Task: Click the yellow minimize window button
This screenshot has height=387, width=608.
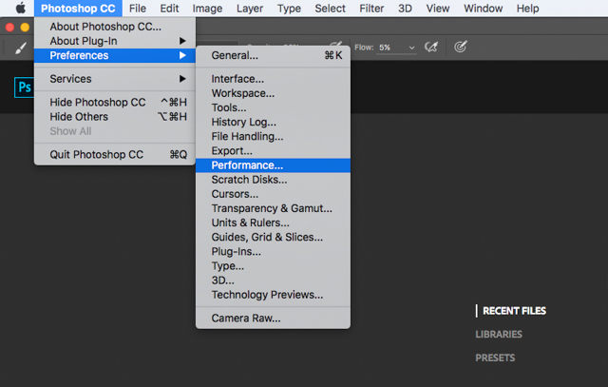Action: [25, 28]
